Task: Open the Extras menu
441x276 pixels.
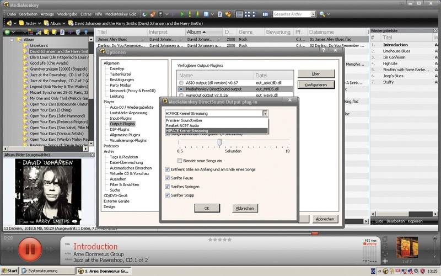Action: click(x=86, y=14)
